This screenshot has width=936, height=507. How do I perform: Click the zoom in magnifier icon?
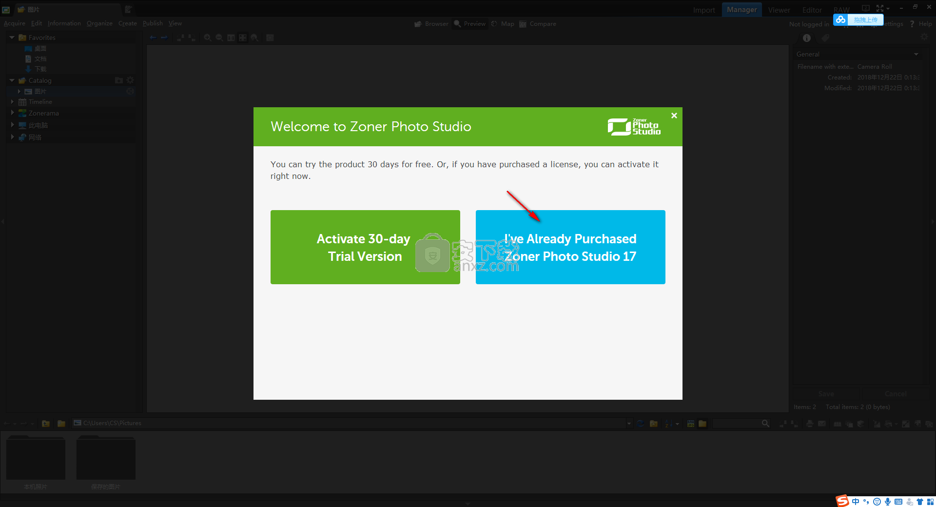[208, 38]
